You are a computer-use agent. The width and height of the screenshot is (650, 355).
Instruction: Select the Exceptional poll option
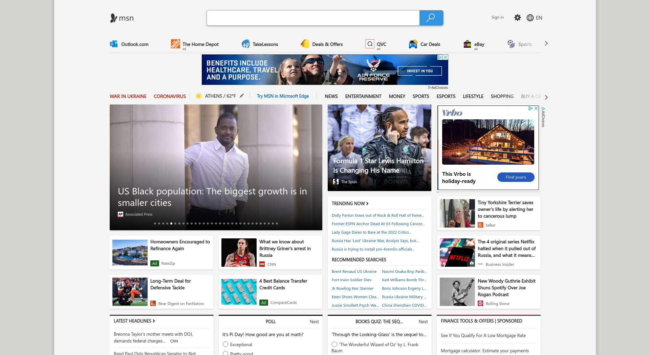click(x=225, y=344)
